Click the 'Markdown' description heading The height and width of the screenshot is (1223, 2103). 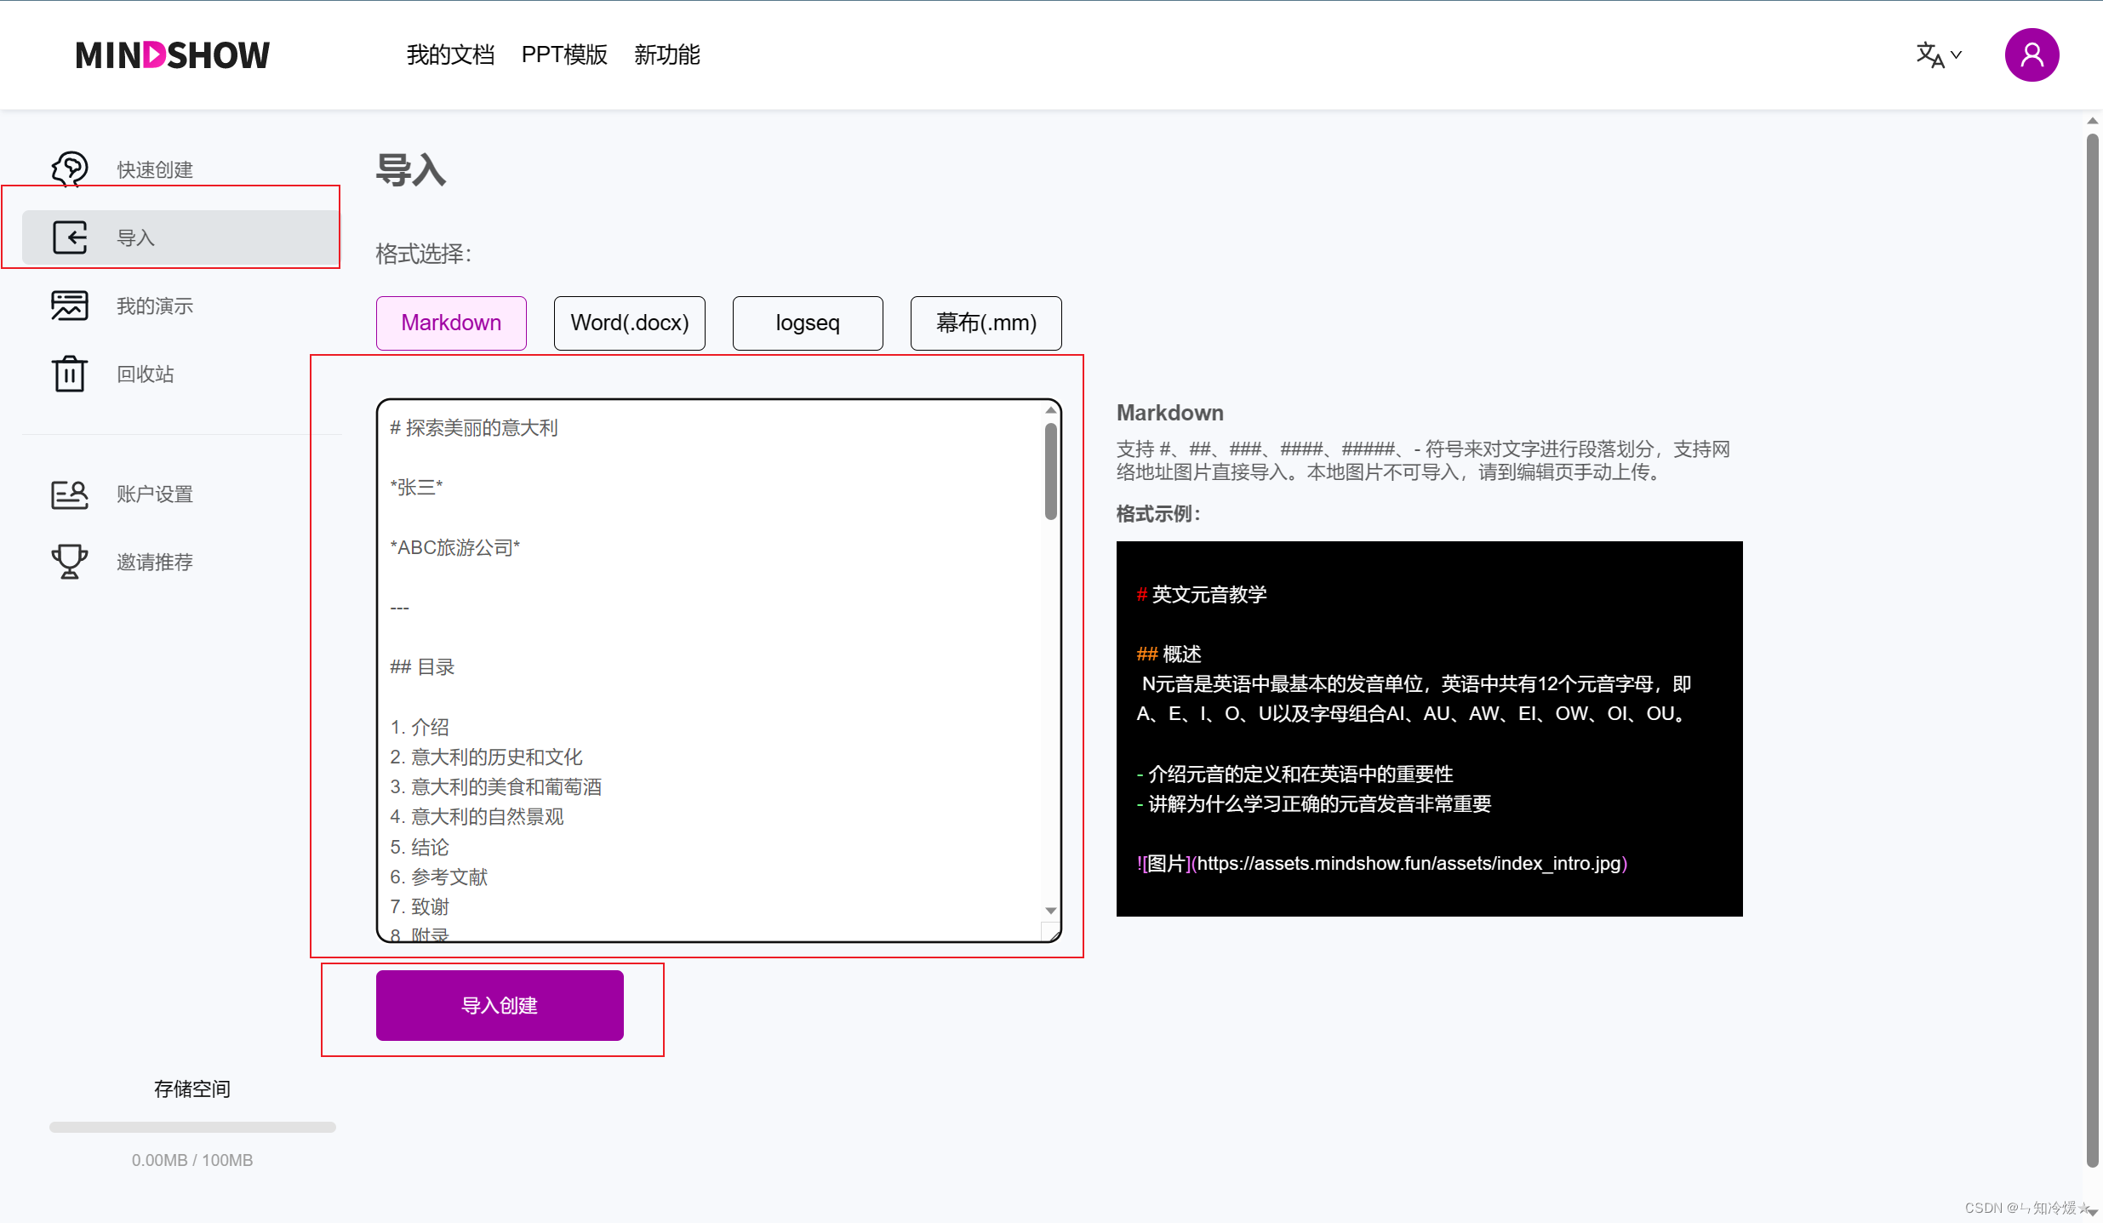[1170, 413]
